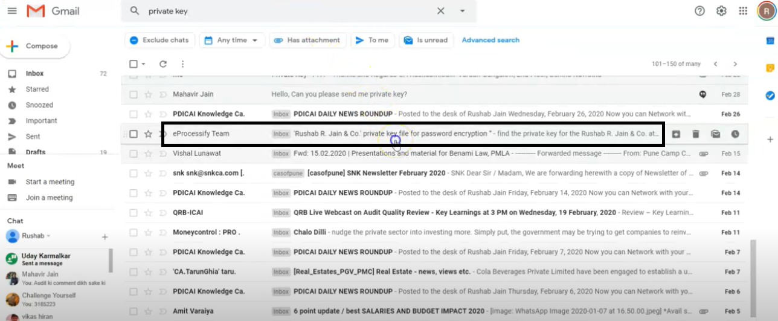The image size is (778, 321).
Task: Select checkbox for Mahavir Jain email
Action: [x=133, y=94]
